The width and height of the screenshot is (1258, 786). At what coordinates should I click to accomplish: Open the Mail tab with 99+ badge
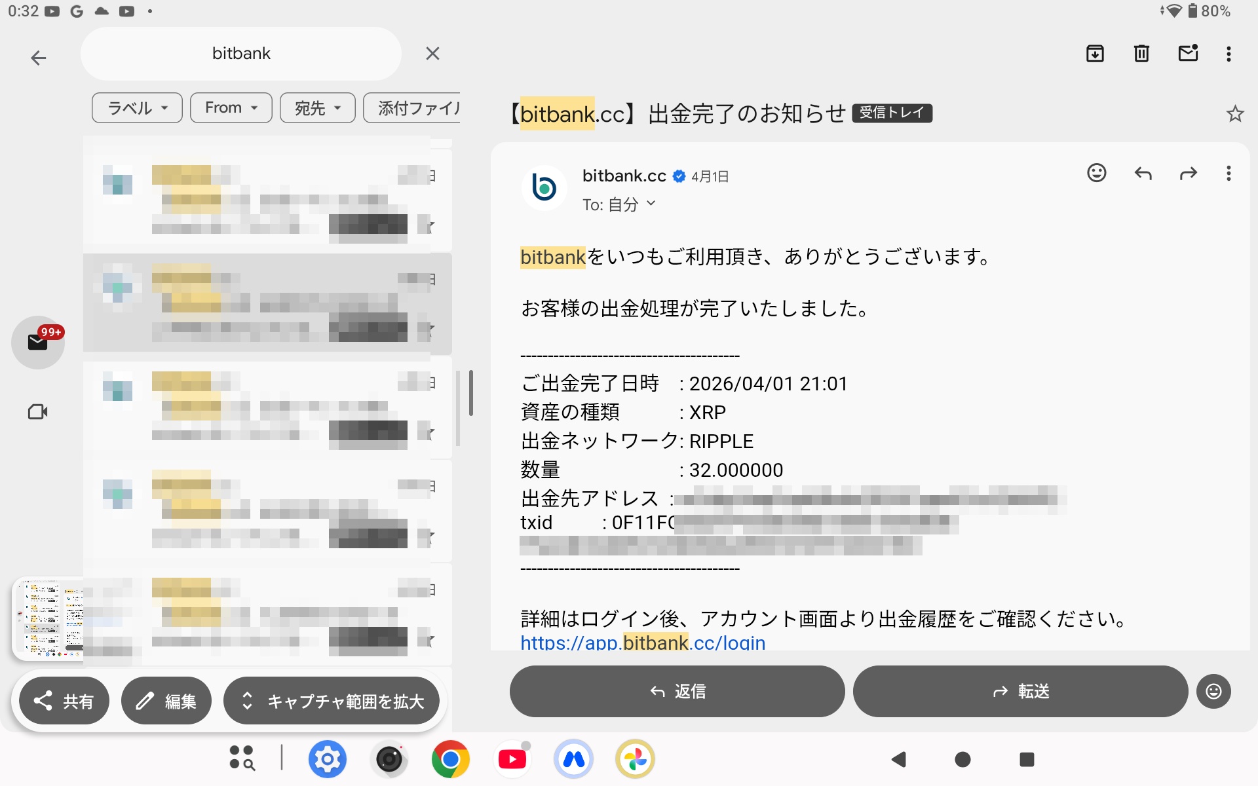(38, 342)
